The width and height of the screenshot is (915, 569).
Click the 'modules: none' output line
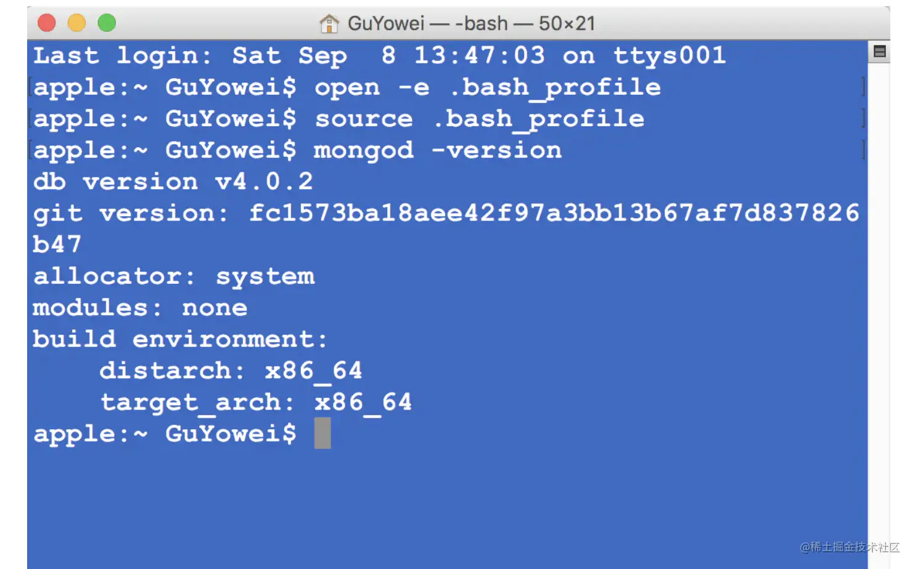[140, 308]
